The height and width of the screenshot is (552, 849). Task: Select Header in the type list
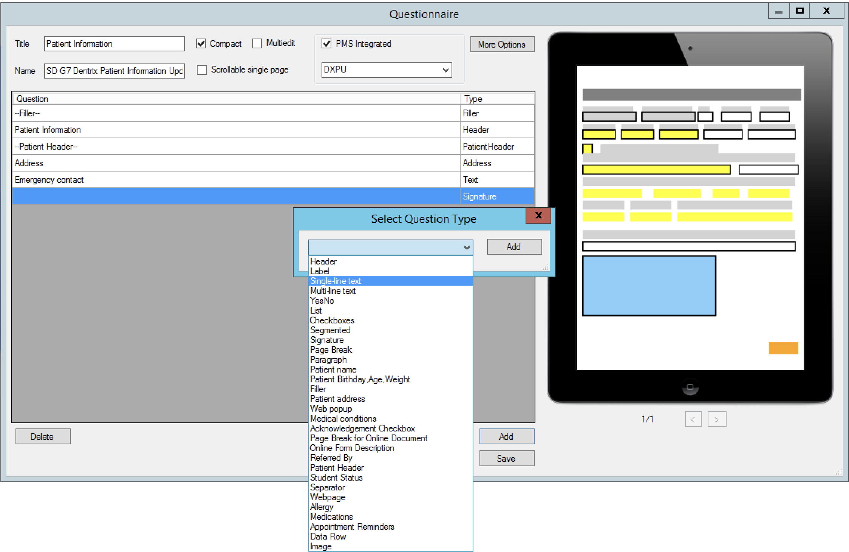[x=390, y=261]
